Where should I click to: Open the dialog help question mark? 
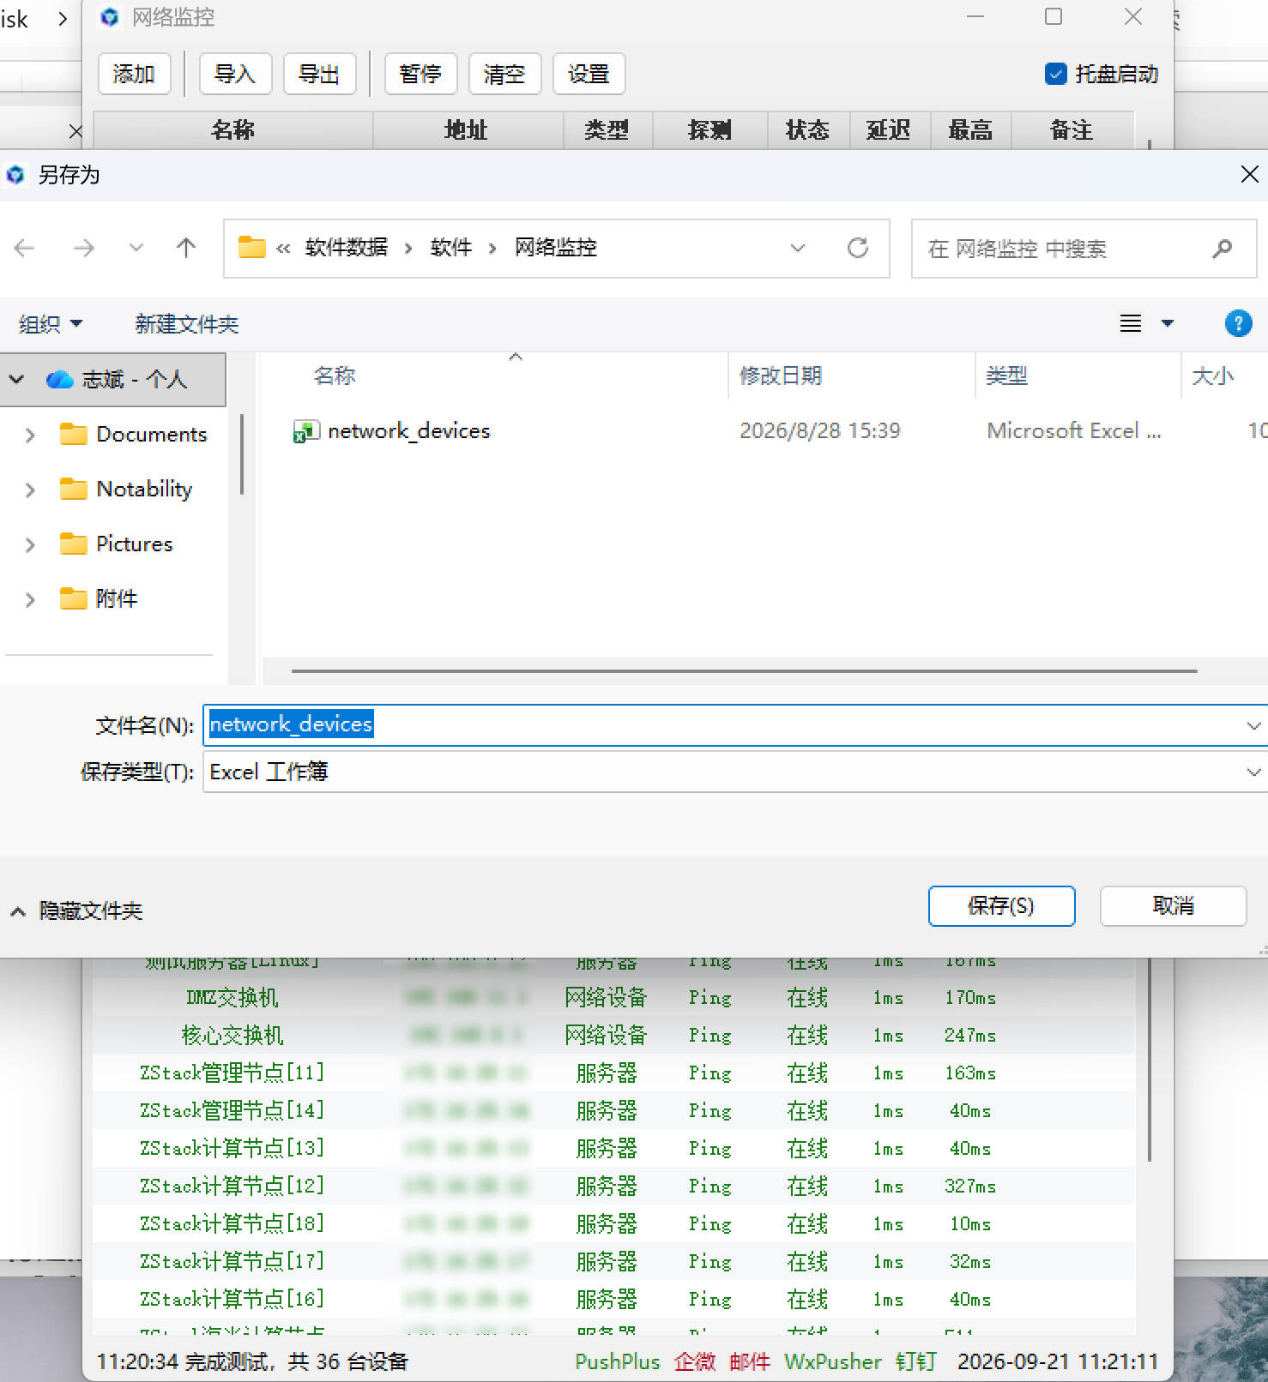1238,323
